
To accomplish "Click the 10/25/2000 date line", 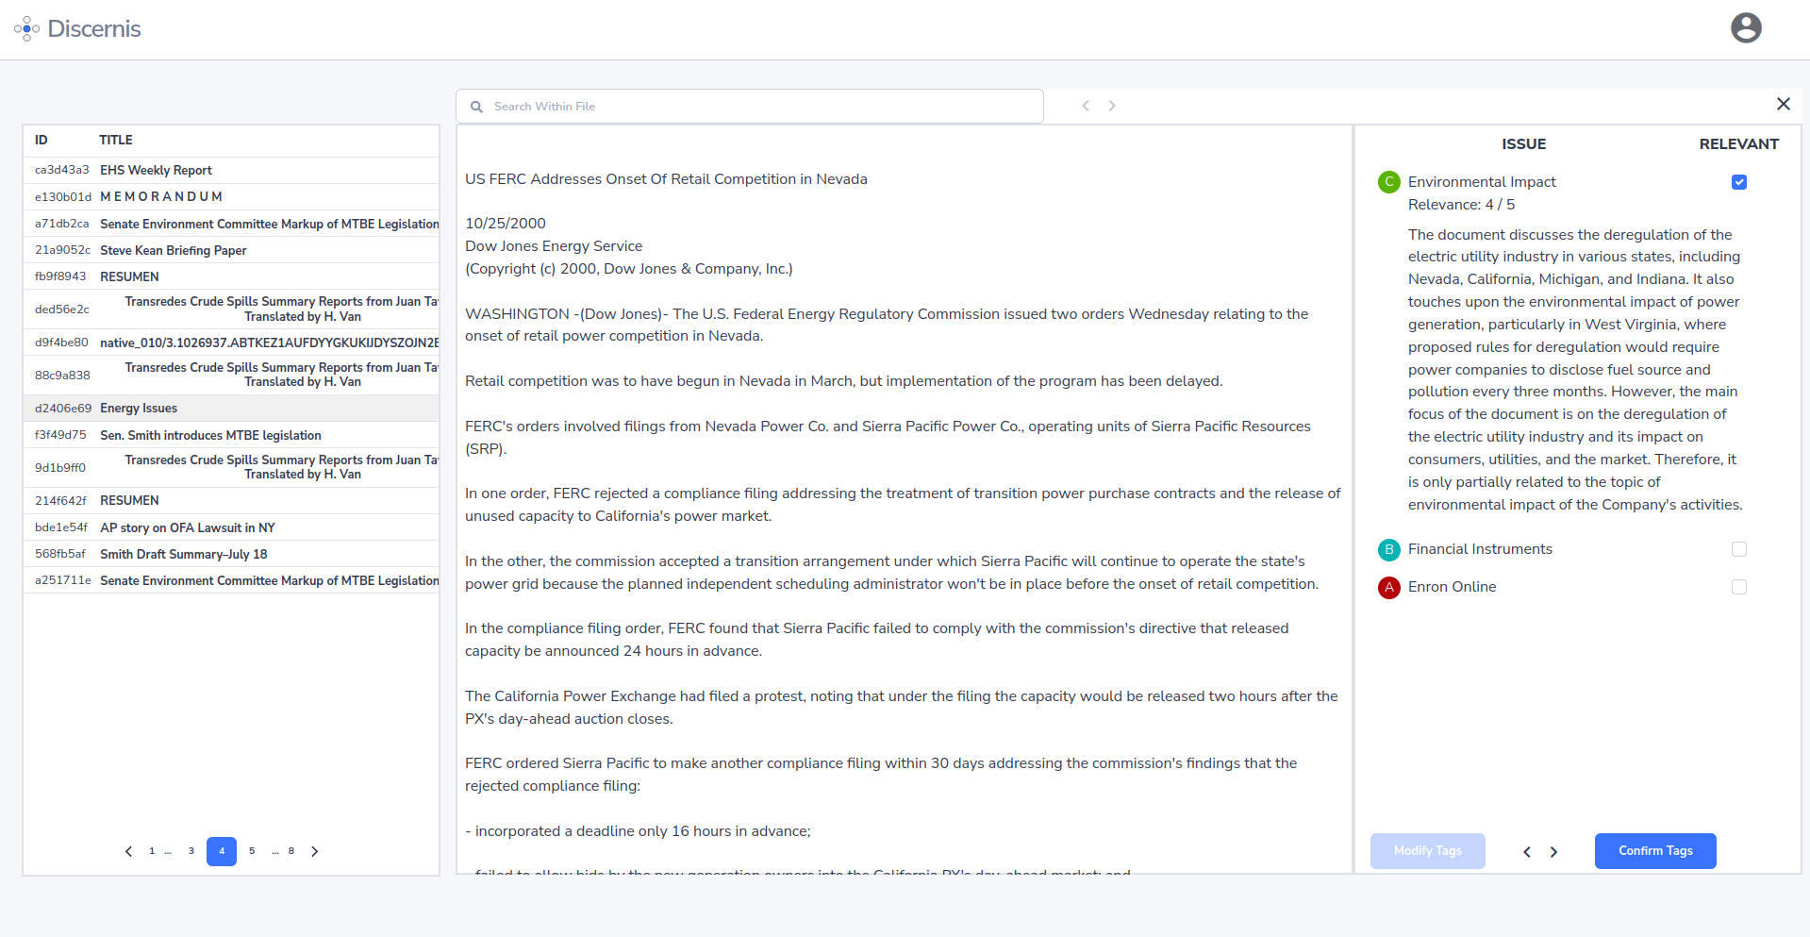I will [506, 224].
